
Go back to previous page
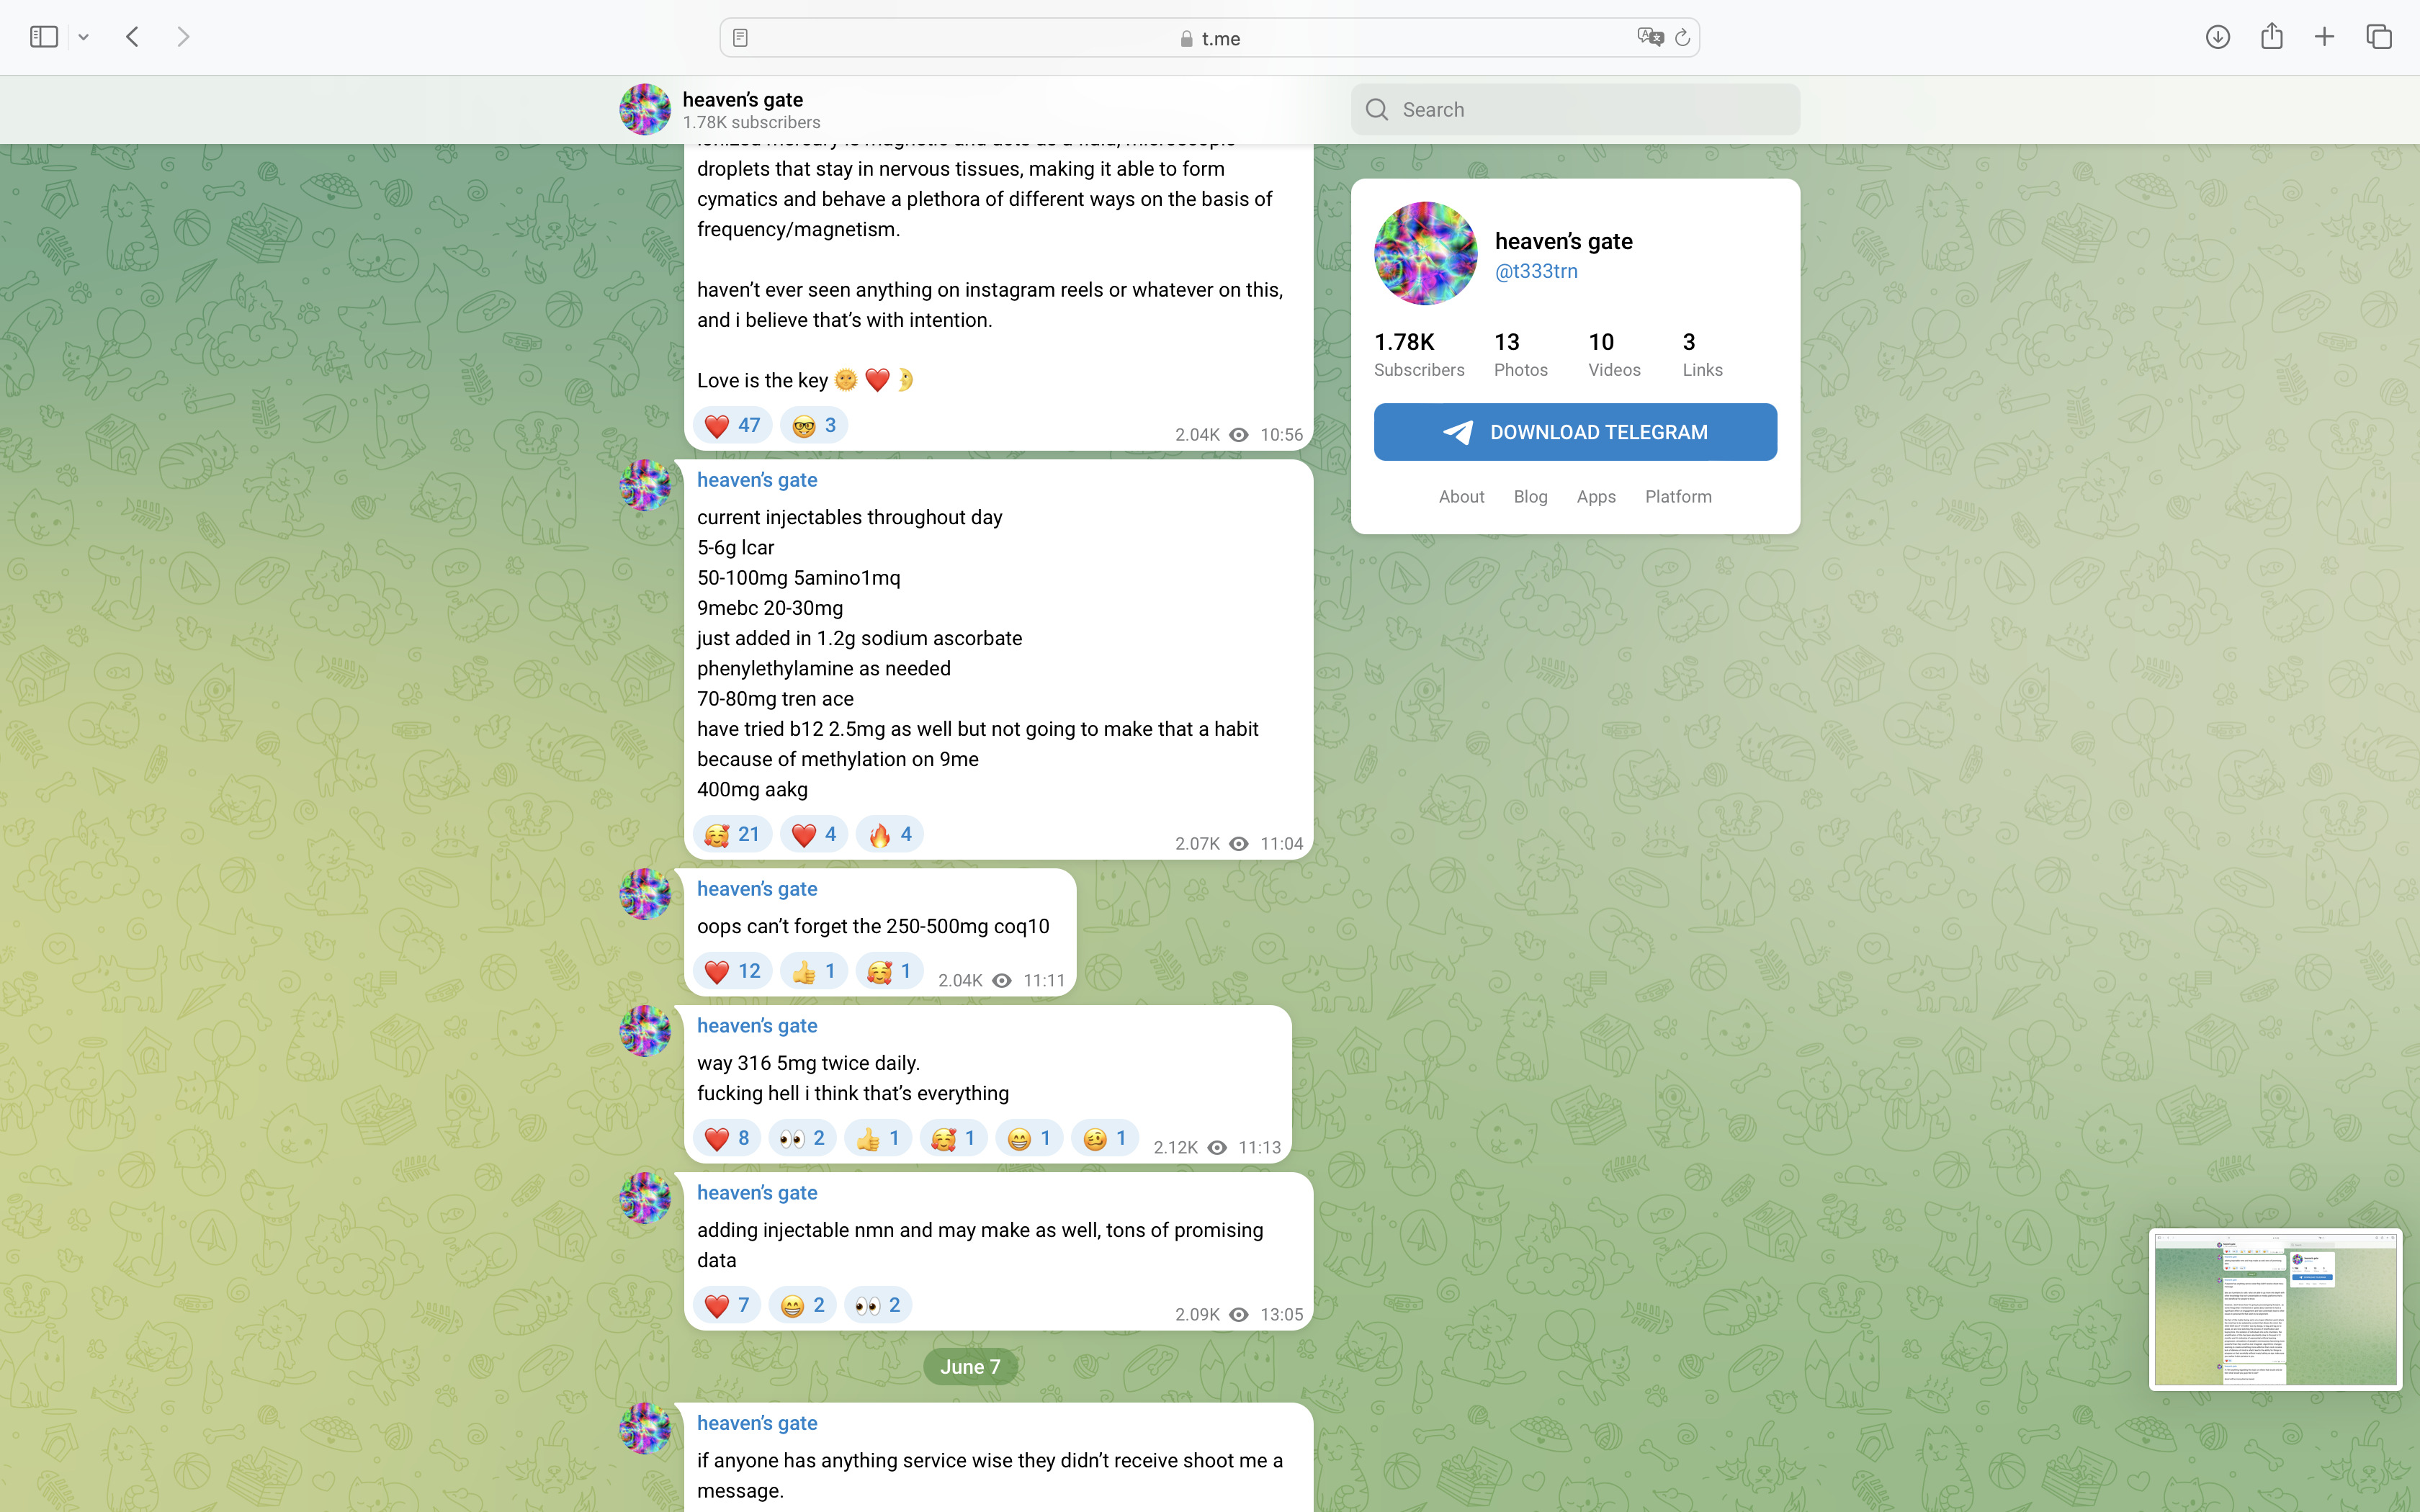(x=132, y=37)
